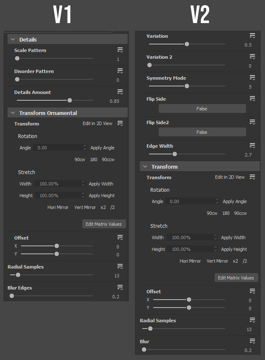Click the V2 Width value stepper arrows
This screenshot has height=360, width=265.
pyautogui.click(x=215, y=237)
